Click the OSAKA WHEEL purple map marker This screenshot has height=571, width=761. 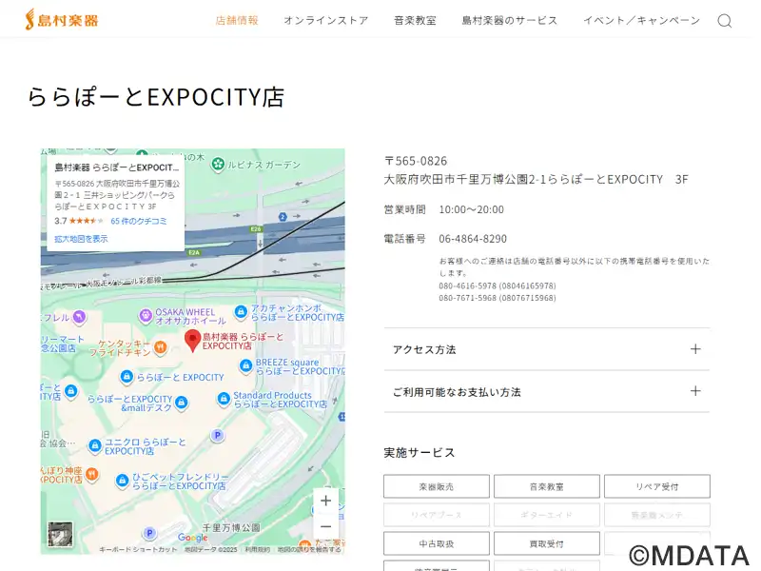click(145, 316)
